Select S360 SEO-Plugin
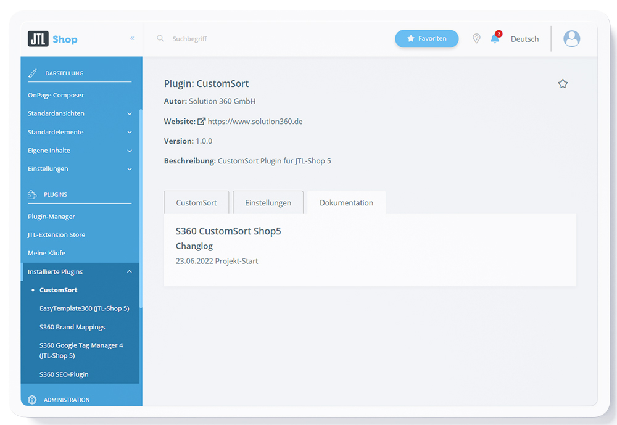Screen dimensions: 617x425 click(x=64, y=374)
